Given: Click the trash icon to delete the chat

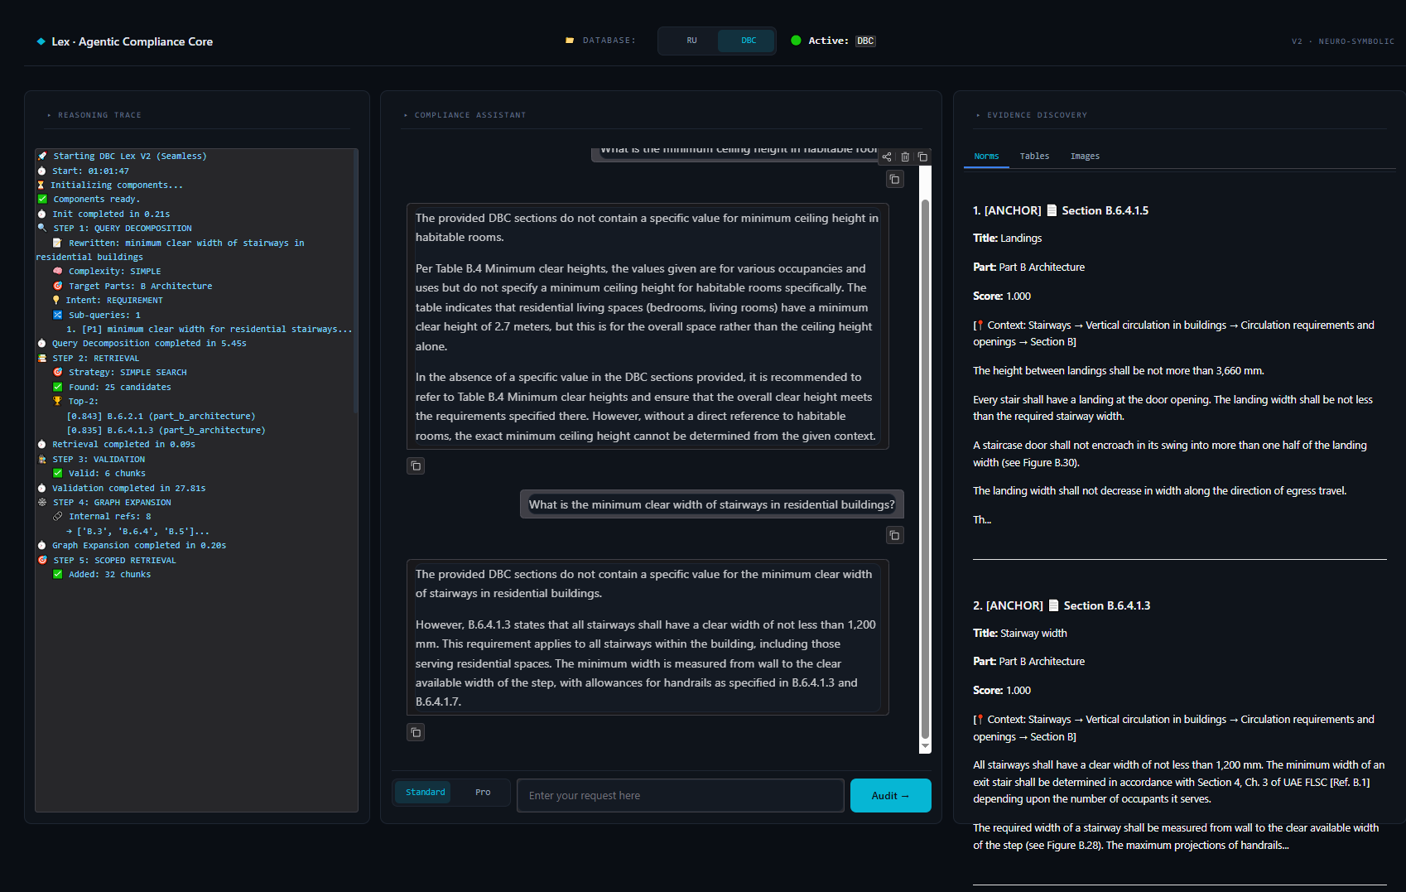Looking at the screenshot, I should coord(905,157).
